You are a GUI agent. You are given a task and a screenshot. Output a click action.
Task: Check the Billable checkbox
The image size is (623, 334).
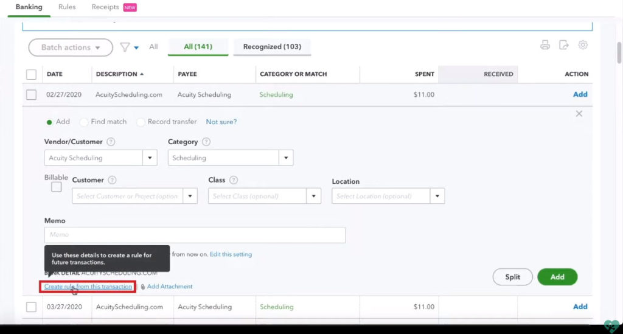click(x=57, y=187)
